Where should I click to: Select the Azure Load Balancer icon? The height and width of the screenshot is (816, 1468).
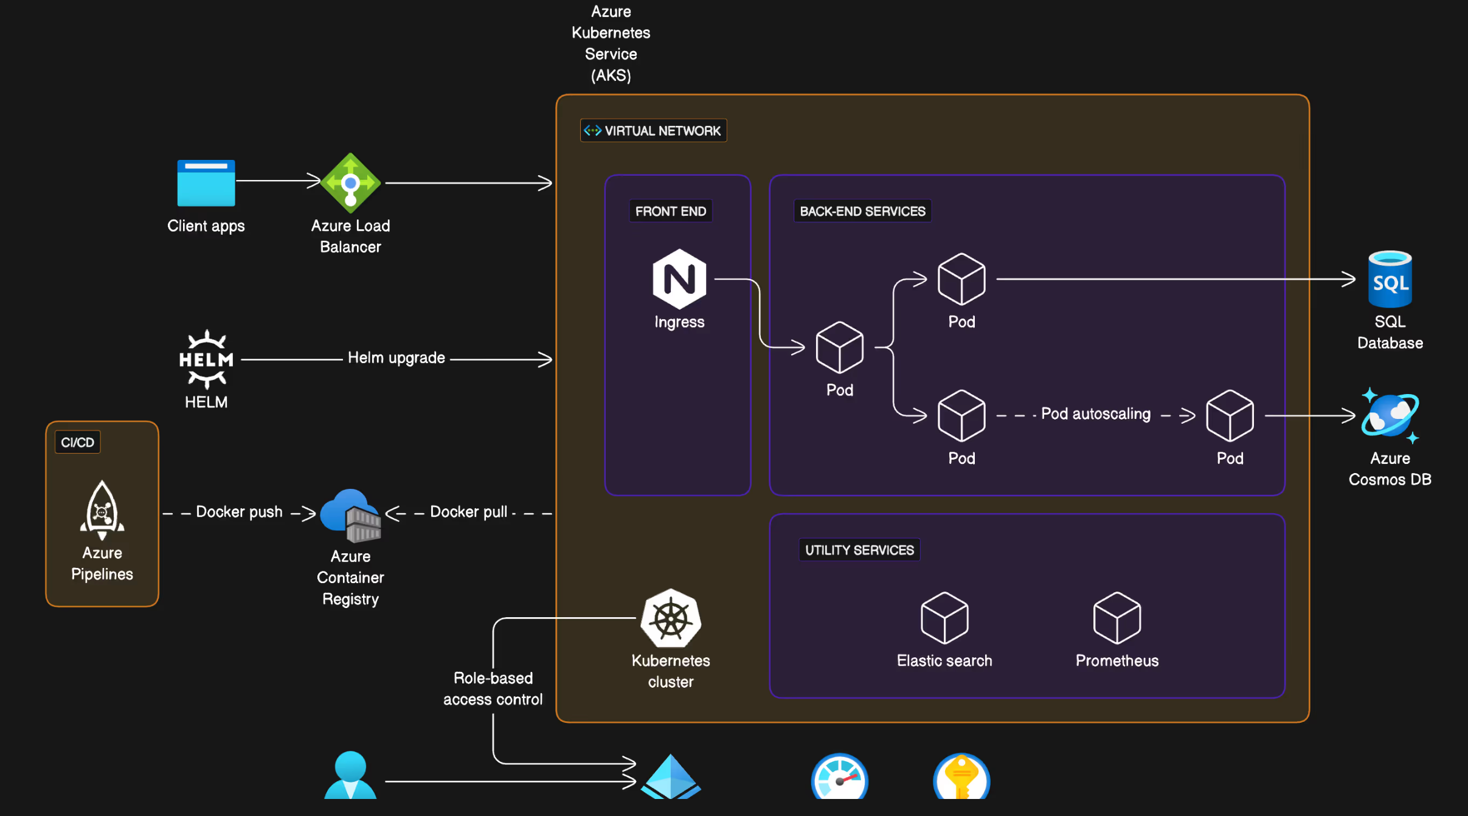click(350, 182)
